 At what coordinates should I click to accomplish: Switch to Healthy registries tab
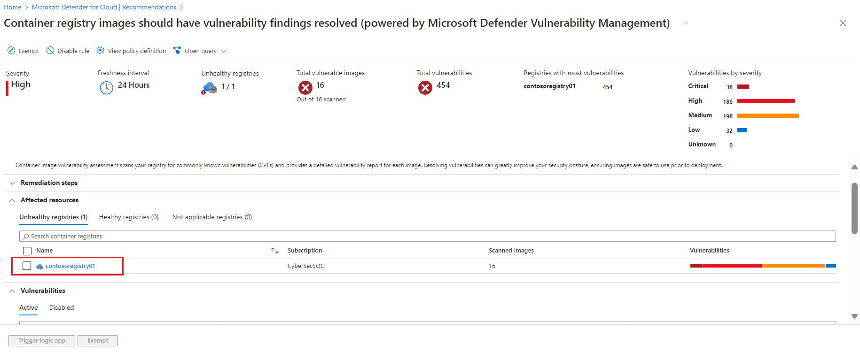click(129, 217)
